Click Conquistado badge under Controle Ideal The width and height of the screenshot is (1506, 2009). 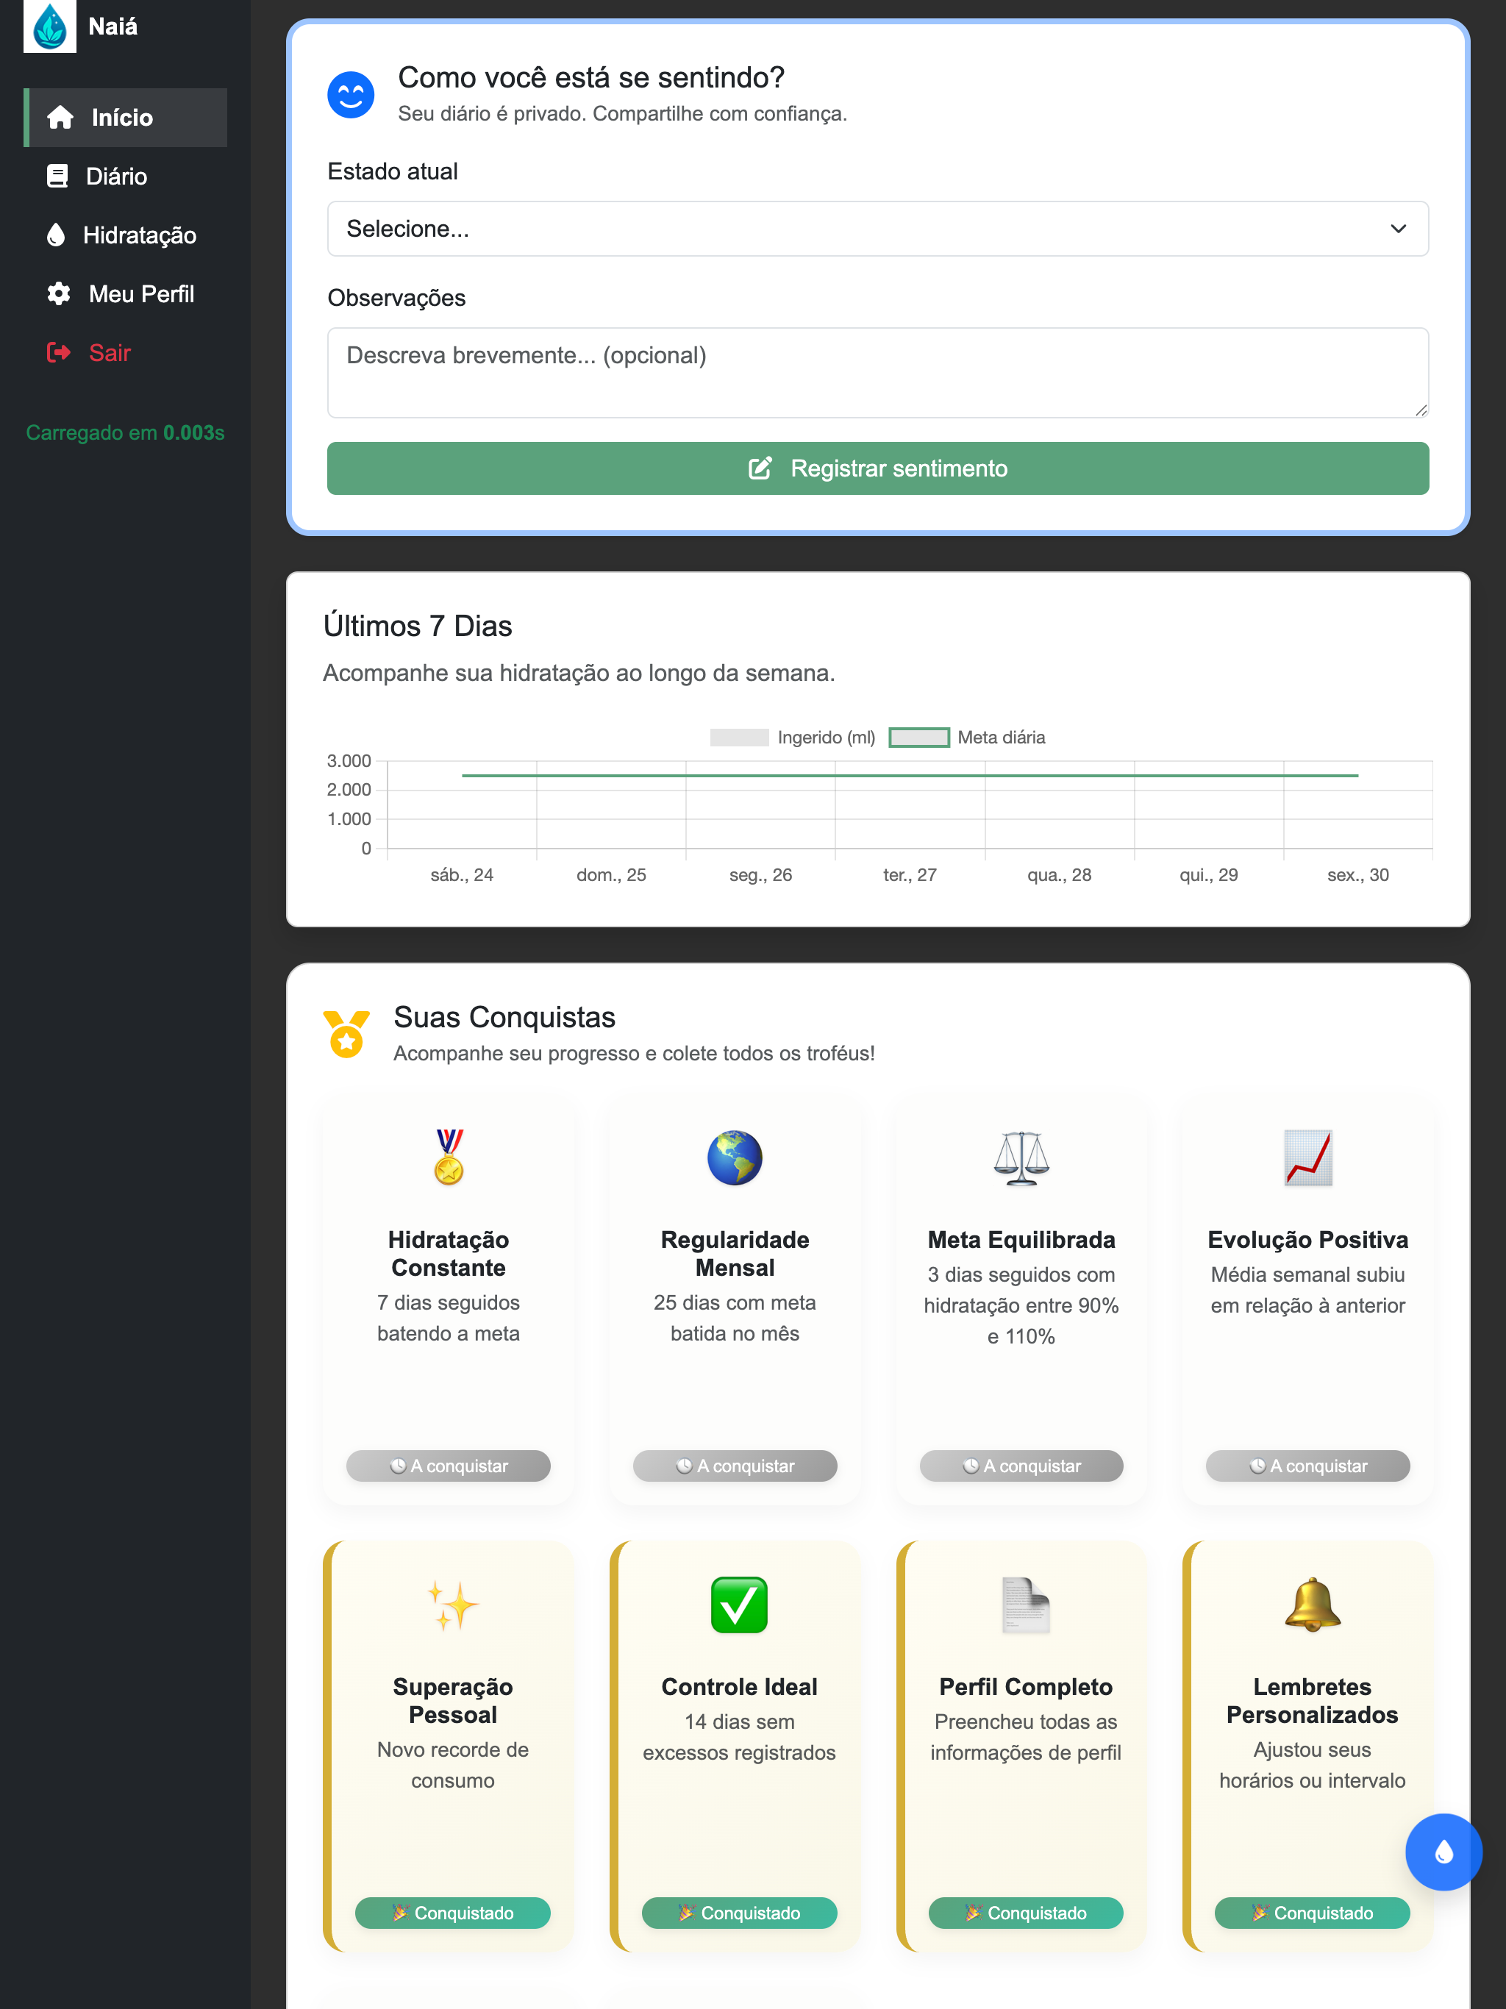739,1913
